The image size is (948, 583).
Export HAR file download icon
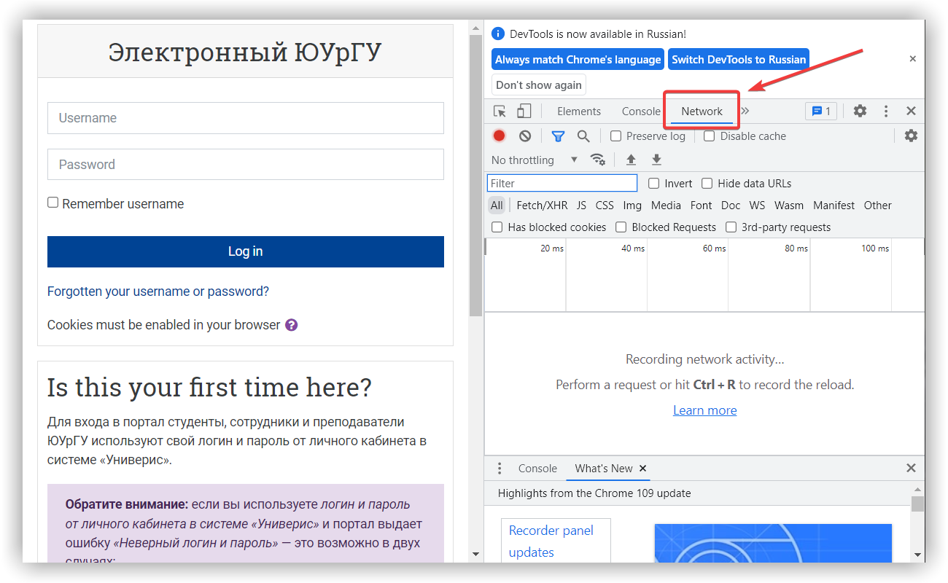point(656,160)
